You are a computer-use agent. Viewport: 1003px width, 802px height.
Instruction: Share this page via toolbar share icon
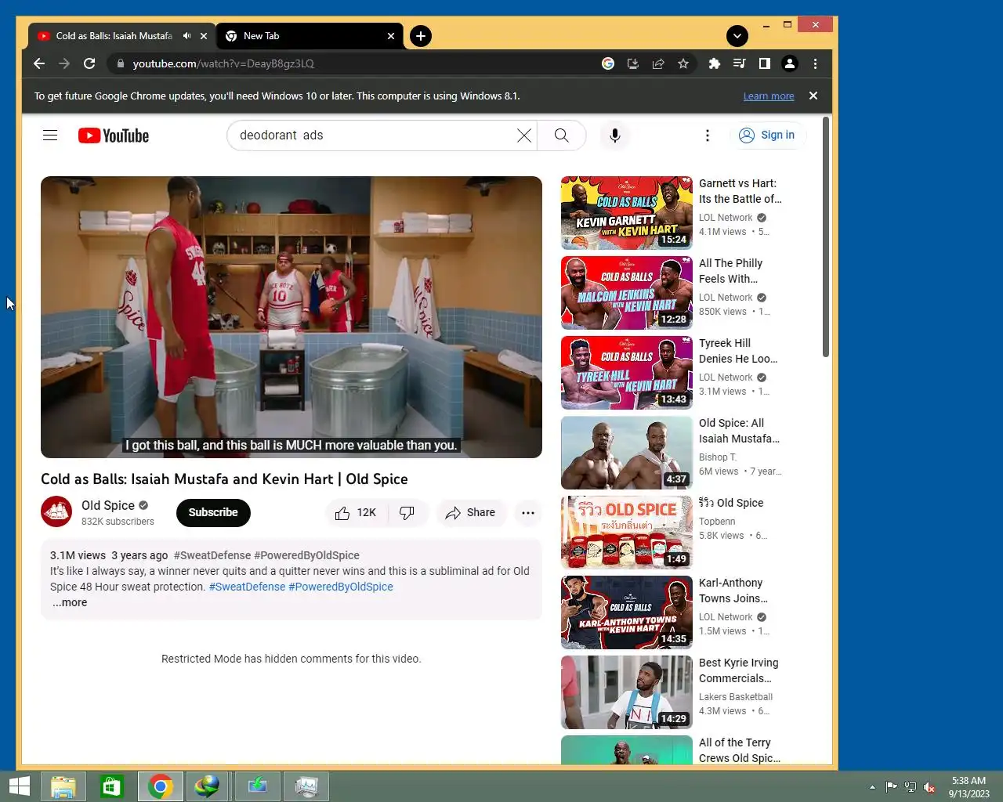[658, 63]
